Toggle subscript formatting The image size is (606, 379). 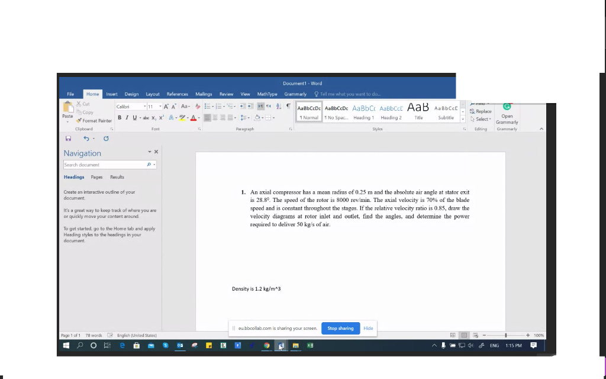tap(153, 117)
